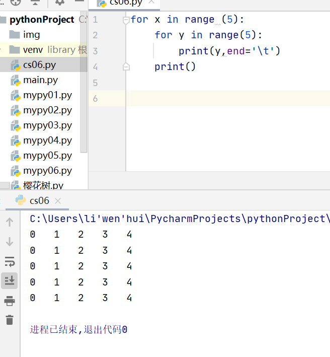This screenshot has width=330, height=357.
Task: Click the first output row '0 1 2 3 4'
Action: [80, 235]
